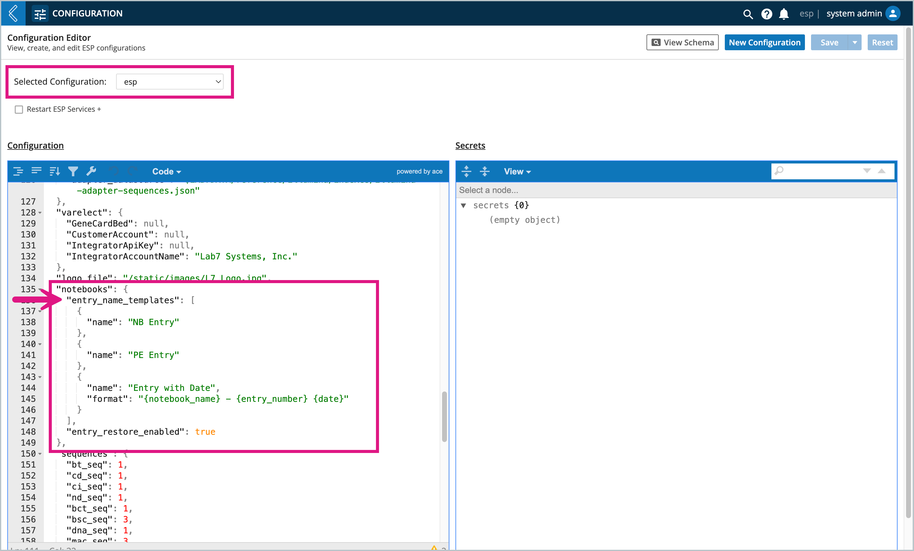Screen dimensions: 914x551
Task: Open the help question mark icon
Action: coord(766,14)
